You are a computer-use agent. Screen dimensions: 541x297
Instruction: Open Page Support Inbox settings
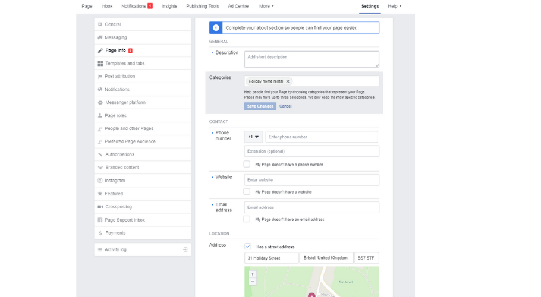point(143,220)
